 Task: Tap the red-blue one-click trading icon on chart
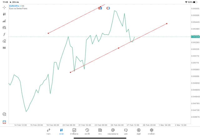100,8
